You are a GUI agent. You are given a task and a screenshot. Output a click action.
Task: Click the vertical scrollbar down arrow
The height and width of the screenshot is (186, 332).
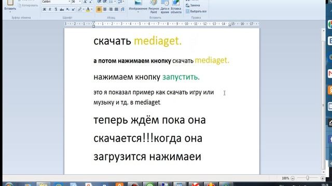click(323, 172)
